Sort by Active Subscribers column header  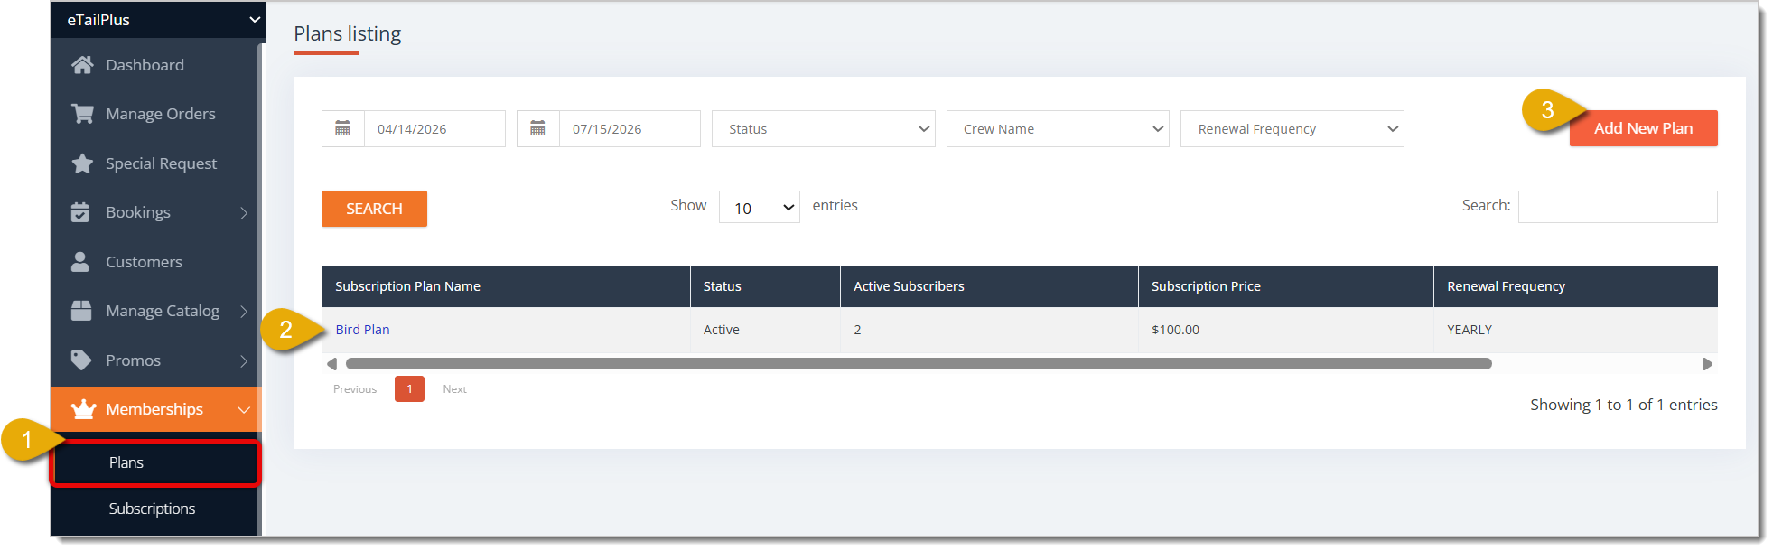pyautogui.click(x=989, y=286)
